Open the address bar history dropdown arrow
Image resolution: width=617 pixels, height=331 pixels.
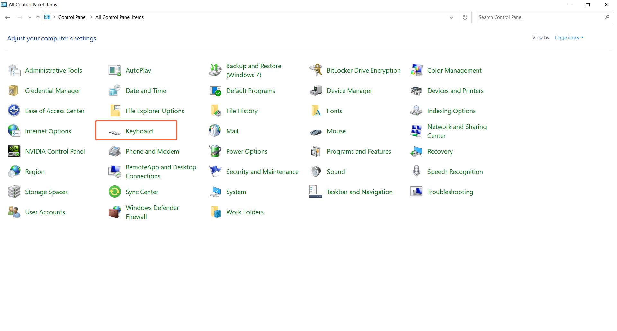(x=451, y=17)
